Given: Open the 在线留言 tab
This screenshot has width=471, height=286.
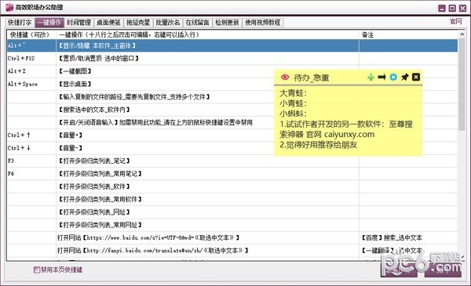Looking at the screenshot, I should 197,23.
